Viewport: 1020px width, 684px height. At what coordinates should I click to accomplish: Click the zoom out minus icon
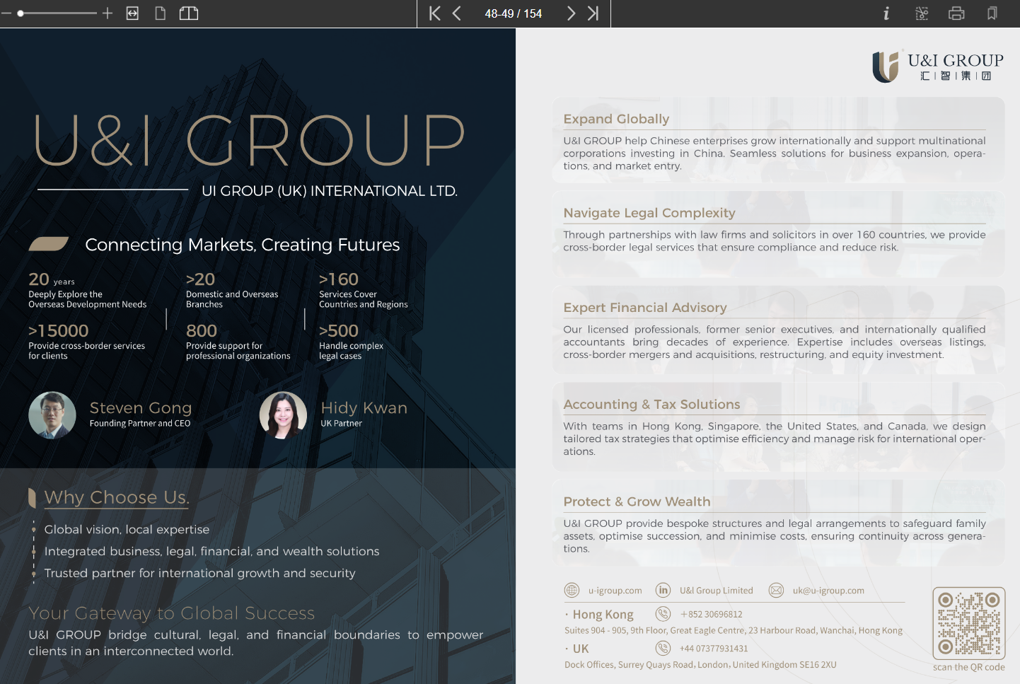click(x=6, y=13)
